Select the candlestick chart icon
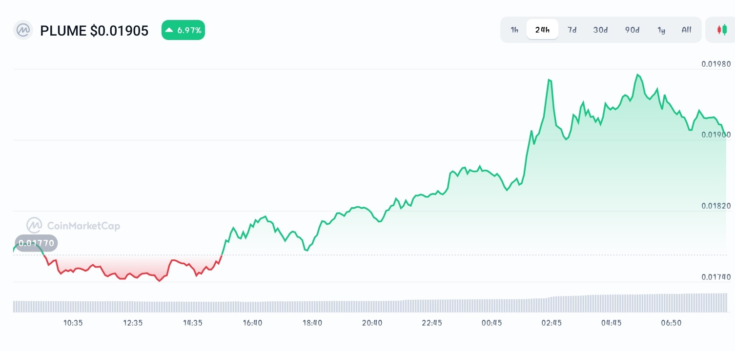Screen dimensions: 735x351 tap(722, 29)
